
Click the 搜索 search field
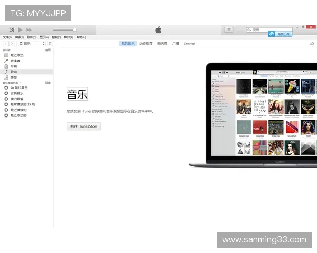tap(269, 30)
